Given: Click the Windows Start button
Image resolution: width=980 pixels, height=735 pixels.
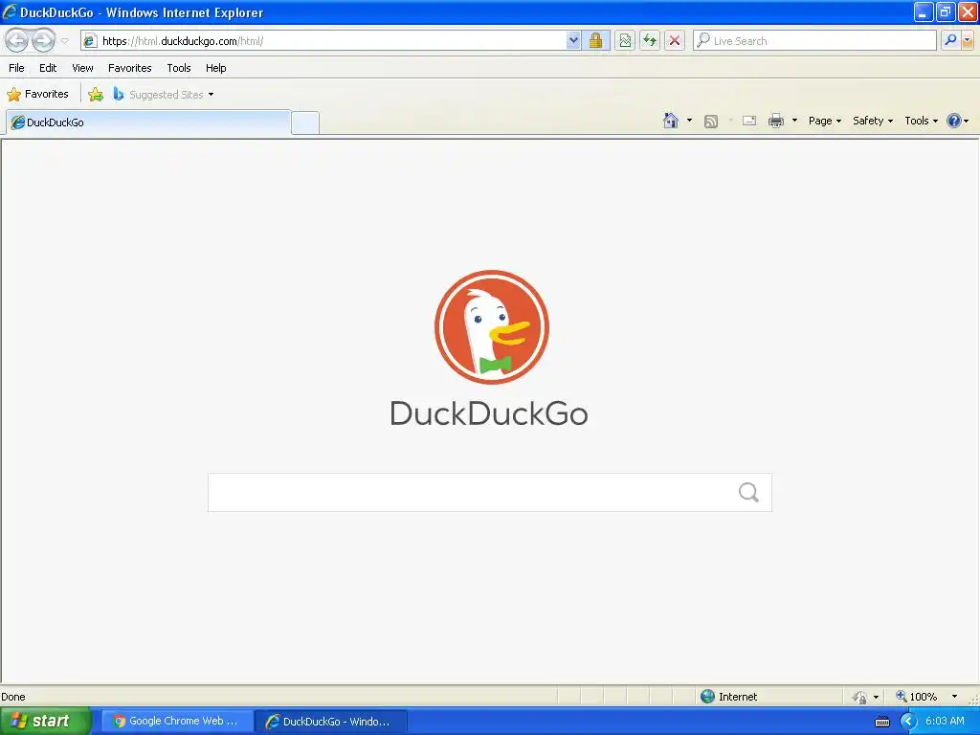Looking at the screenshot, I should pos(45,721).
